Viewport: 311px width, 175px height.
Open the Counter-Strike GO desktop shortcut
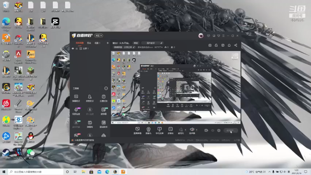[31, 57]
